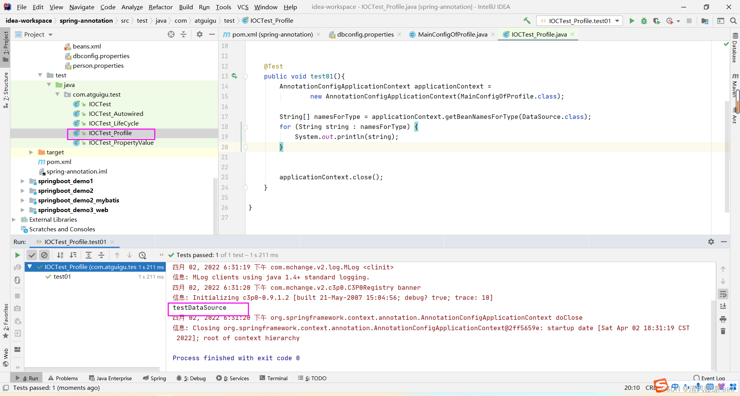Open Database tool window on right edge
This screenshot has width=740, height=396.
point(735,48)
